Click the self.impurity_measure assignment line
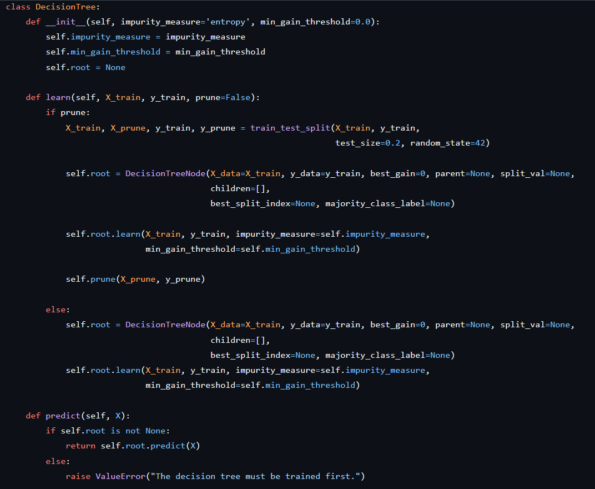This screenshot has height=489, width=595. (145, 37)
